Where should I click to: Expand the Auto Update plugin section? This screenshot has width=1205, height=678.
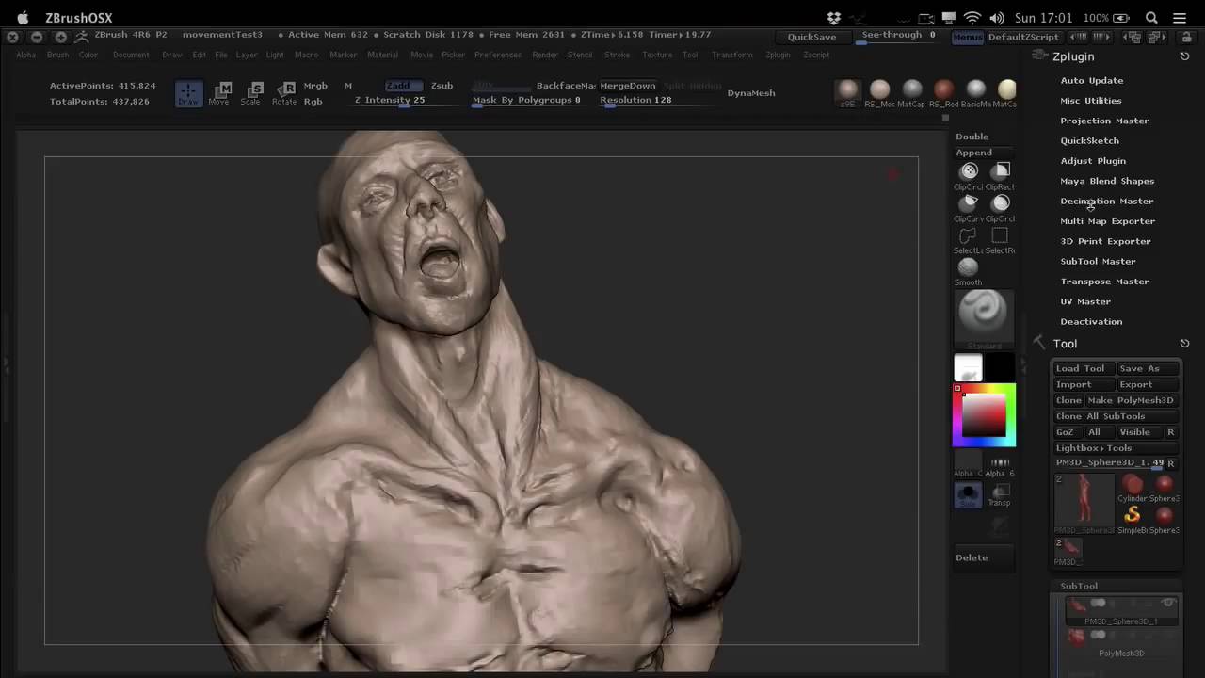click(1092, 81)
